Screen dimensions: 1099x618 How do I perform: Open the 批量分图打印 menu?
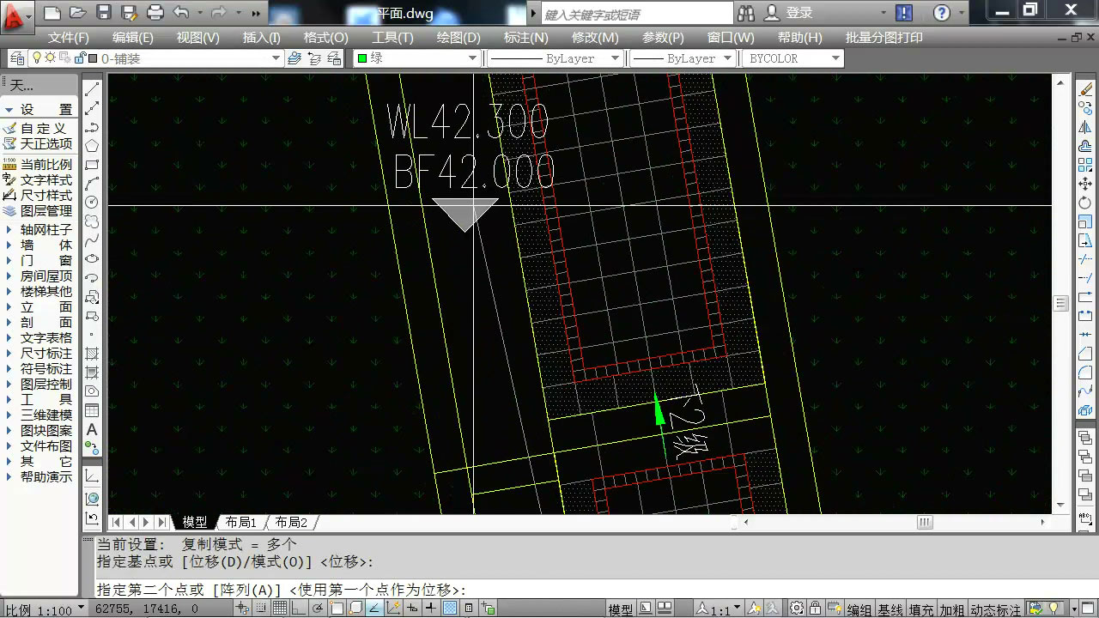[x=884, y=38]
